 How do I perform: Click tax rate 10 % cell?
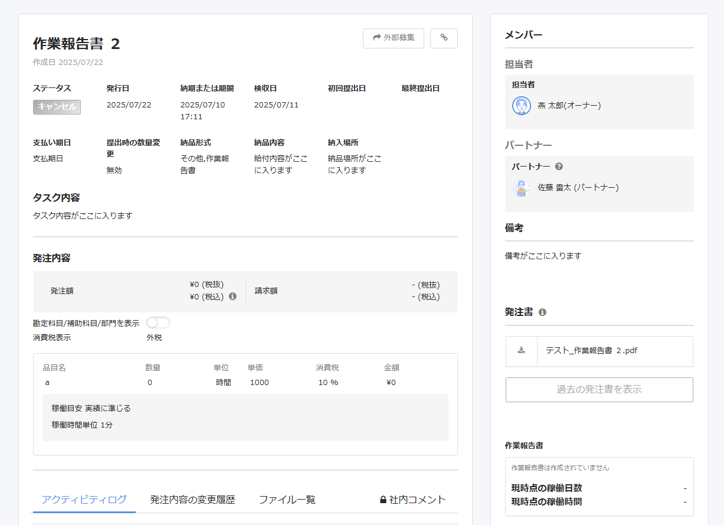tap(329, 383)
